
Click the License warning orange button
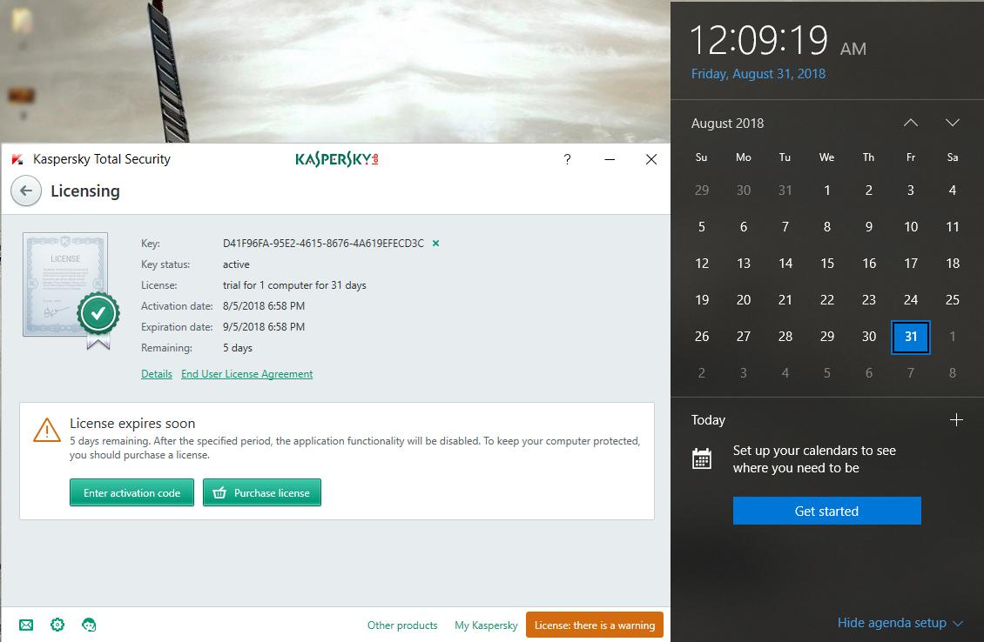(x=594, y=625)
